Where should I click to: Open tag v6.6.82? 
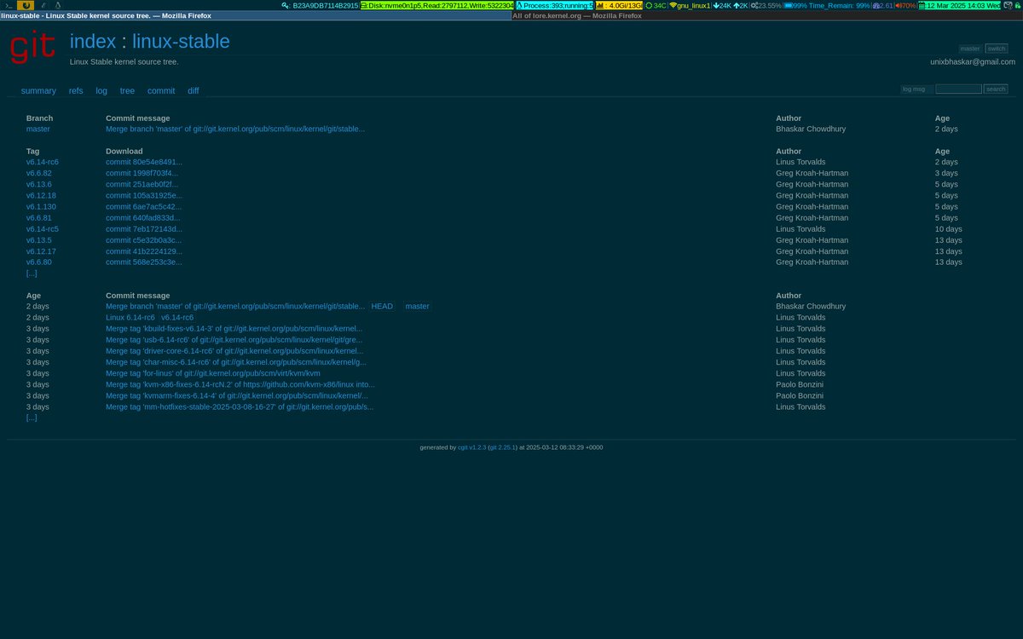click(39, 173)
